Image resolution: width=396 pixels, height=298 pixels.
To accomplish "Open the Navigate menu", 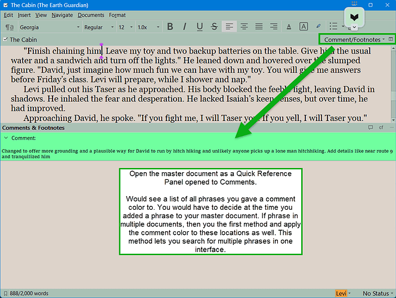I will pyautogui.click(x=62, y=14).
